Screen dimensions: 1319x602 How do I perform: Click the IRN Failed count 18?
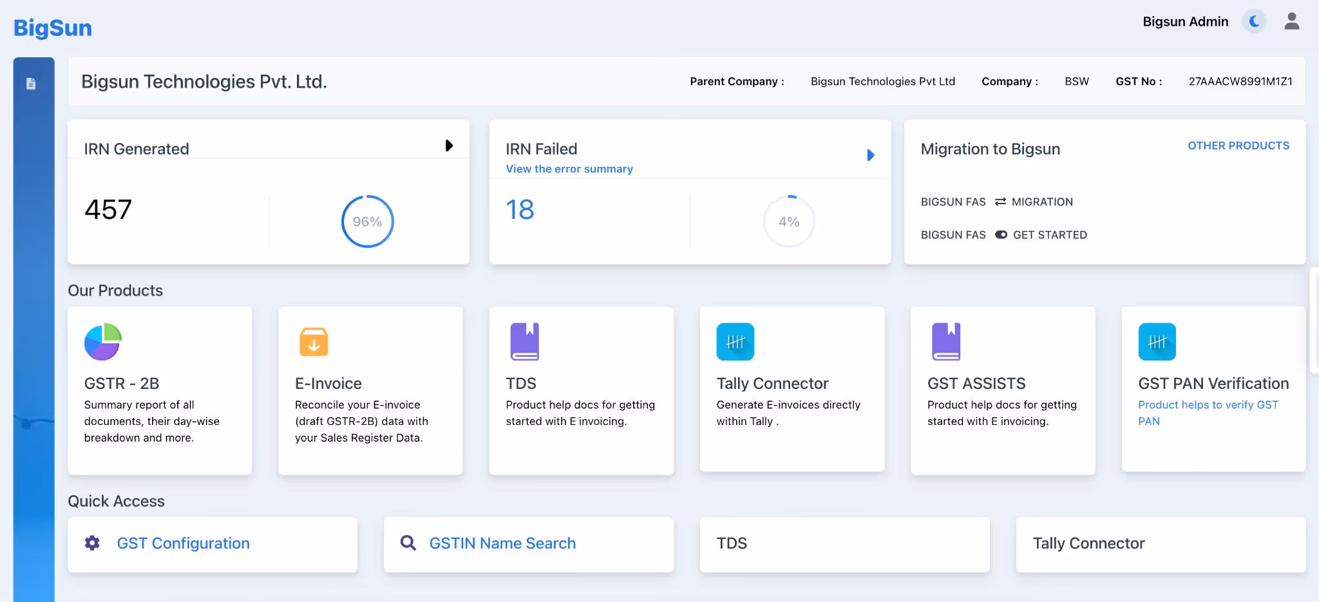(520, 210)
